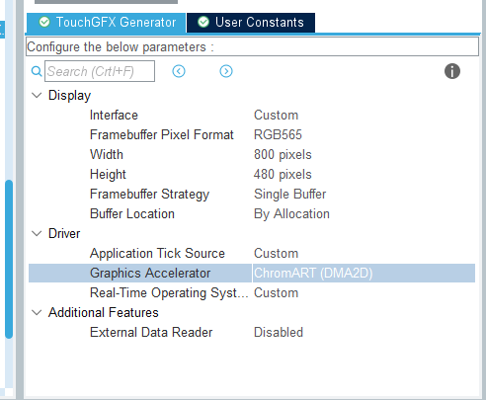
Task: Click the magnifier search icon
Action: pos(37,71)
